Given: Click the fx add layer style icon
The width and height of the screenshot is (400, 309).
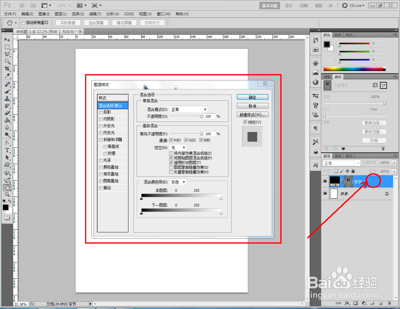Looking at the screenshot, I should click(x=347, y=303).
